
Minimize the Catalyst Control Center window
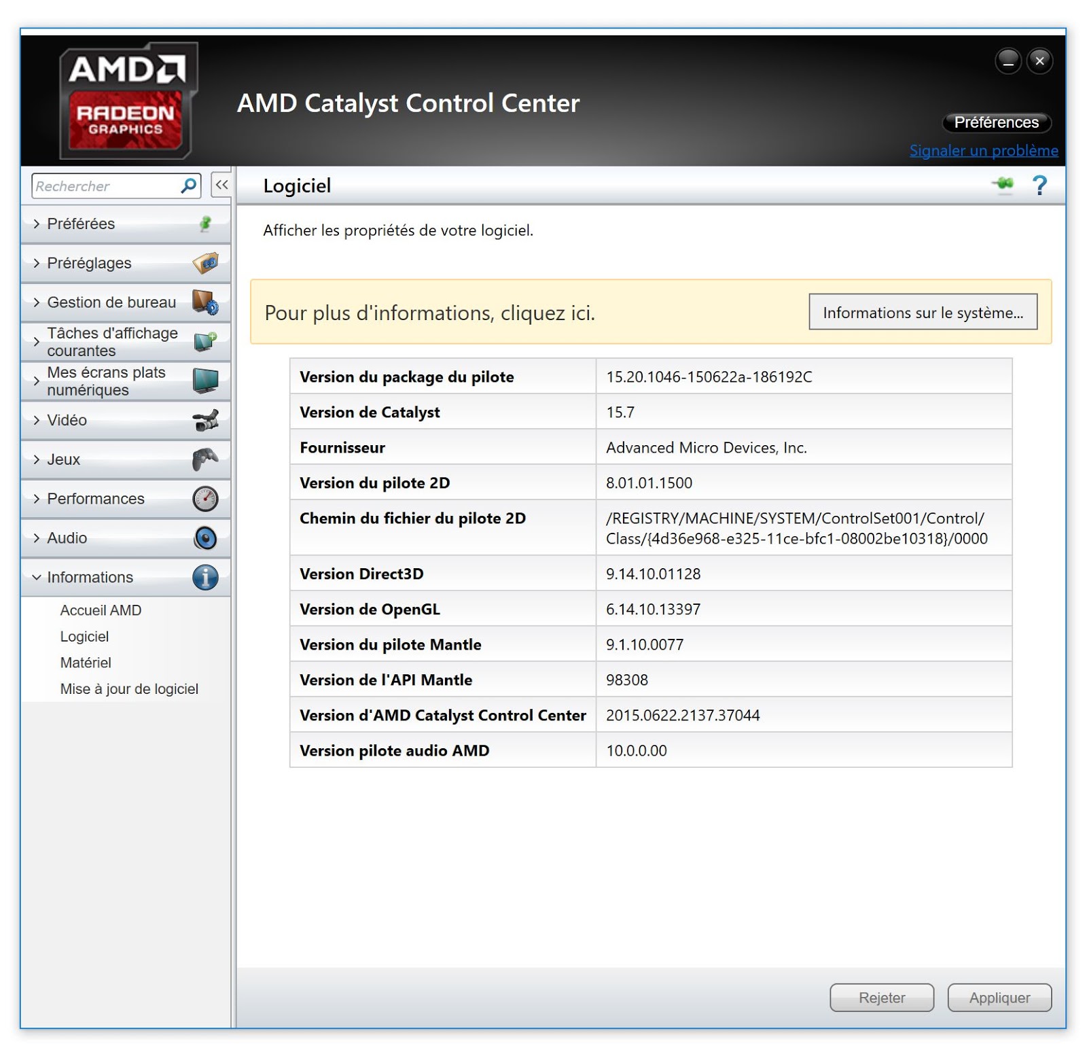pyautogui.click(x=1008, y=61)
